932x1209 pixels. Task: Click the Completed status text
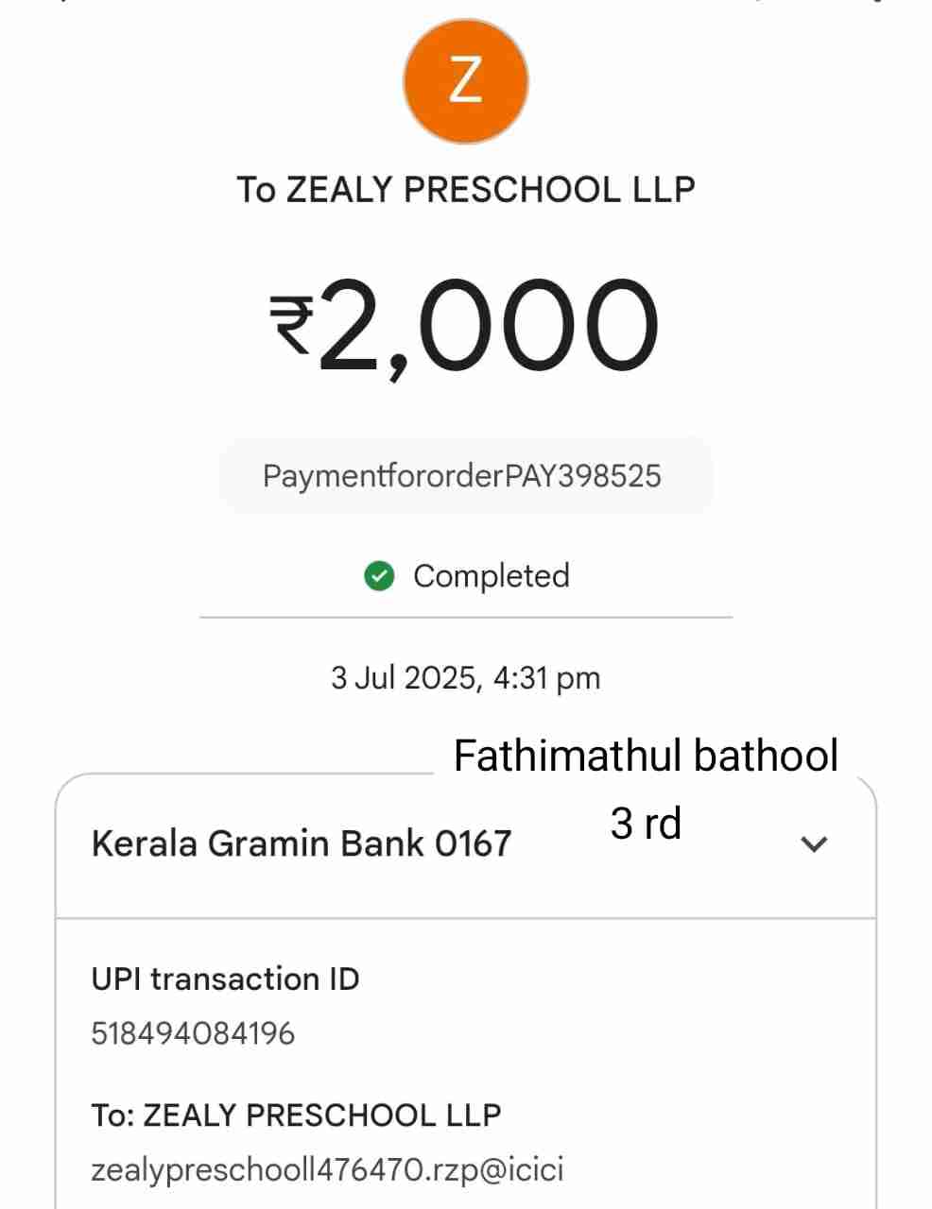(x=491, y=575)
